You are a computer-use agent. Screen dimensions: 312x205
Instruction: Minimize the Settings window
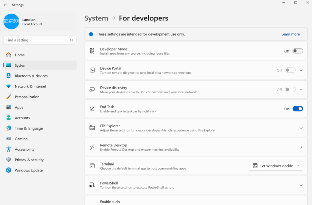[x=284, y=3]
